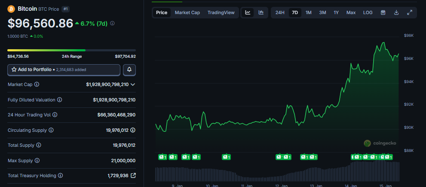Switch to the Market Cap chart tab
426x187 pixels.
(187, 13)
